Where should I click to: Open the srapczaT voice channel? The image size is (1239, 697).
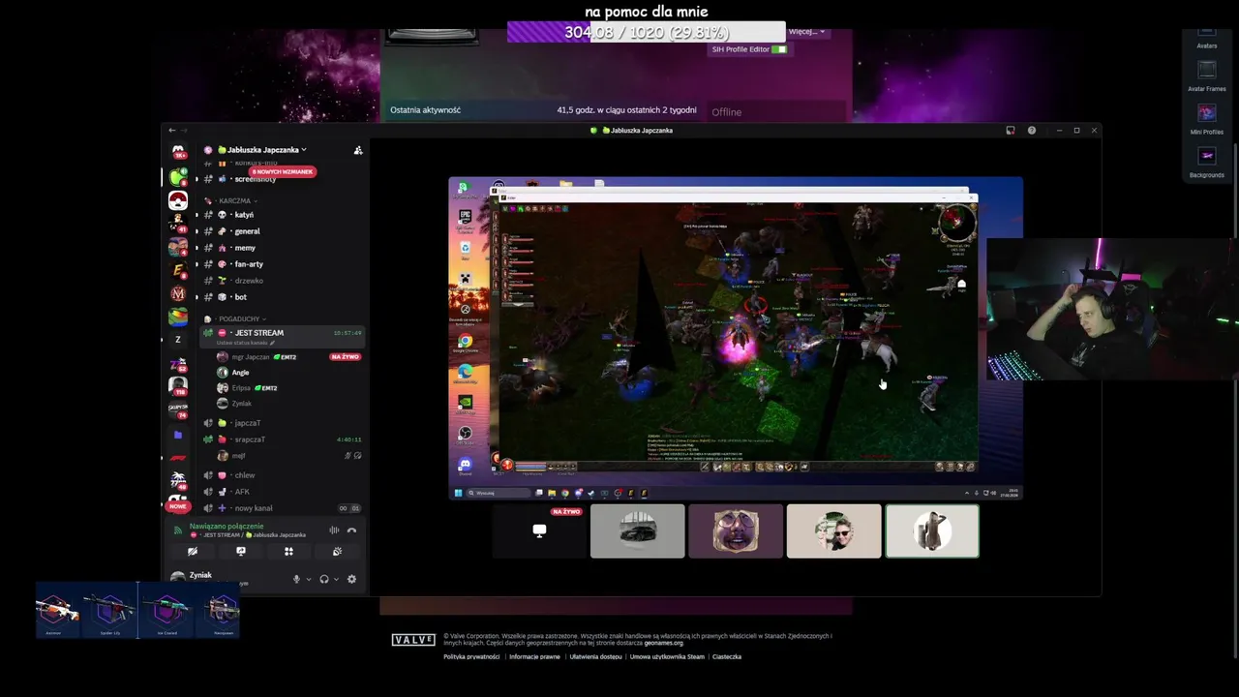[281, 439]
